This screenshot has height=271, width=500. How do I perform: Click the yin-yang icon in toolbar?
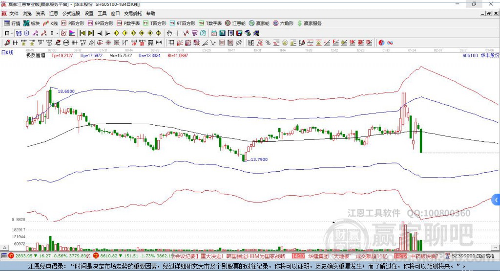click(x=381, y=43)
